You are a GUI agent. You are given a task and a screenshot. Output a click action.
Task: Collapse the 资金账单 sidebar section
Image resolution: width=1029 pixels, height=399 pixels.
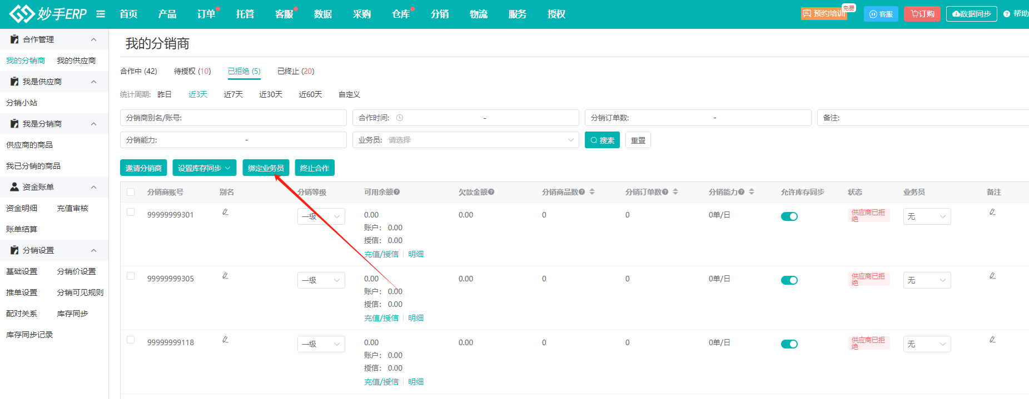point(93,187)
